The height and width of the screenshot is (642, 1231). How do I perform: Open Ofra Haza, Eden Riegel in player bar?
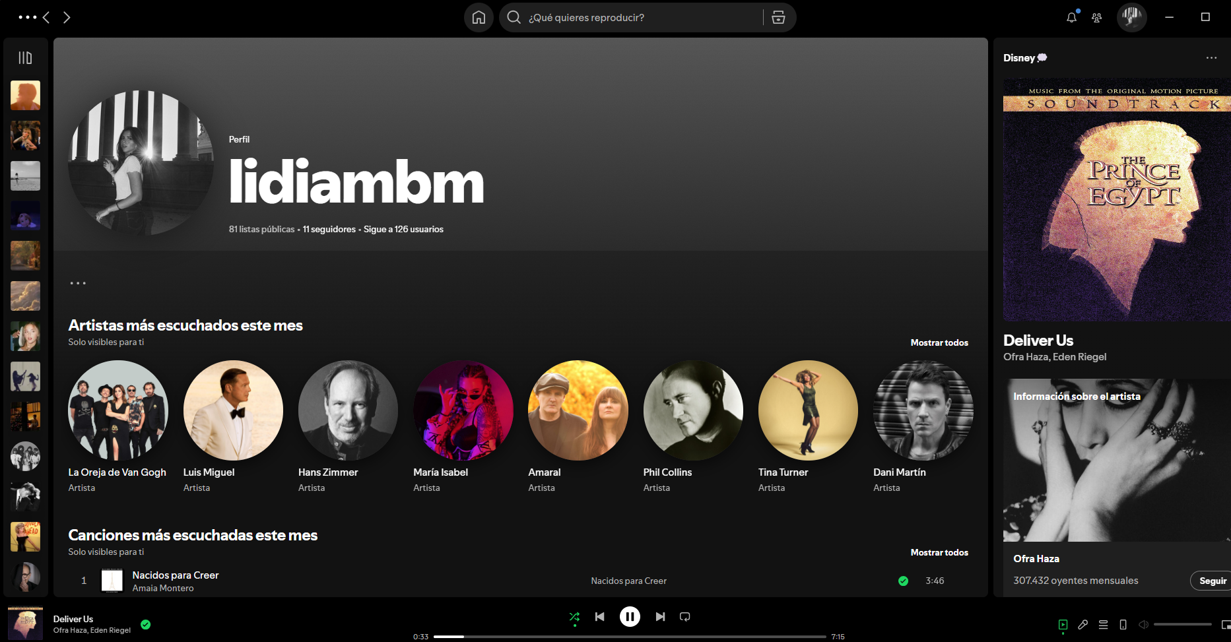(x=92, y=630)
